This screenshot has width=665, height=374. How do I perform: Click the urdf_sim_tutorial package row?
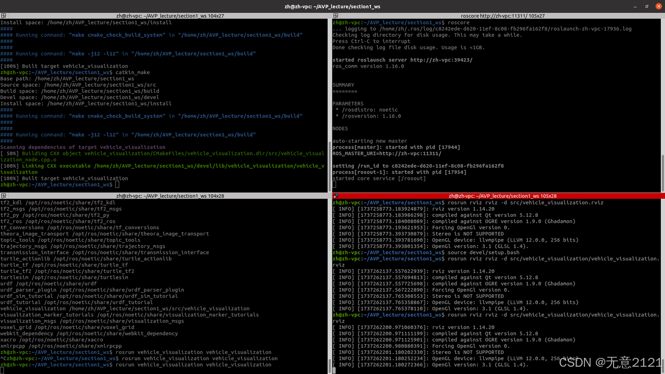[x=89, y=296]
